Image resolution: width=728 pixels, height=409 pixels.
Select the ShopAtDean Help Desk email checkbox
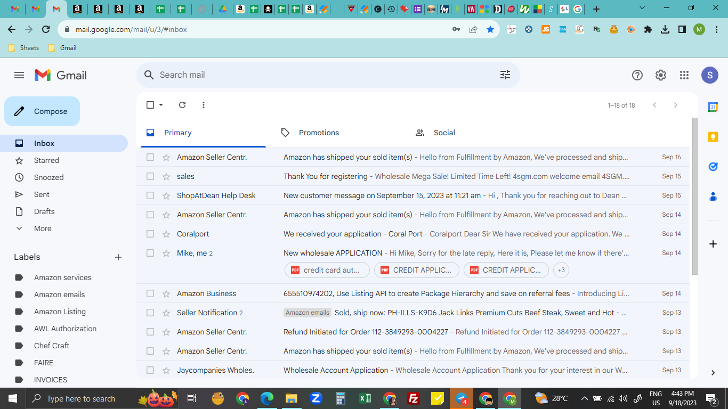[x=150, y=195]
